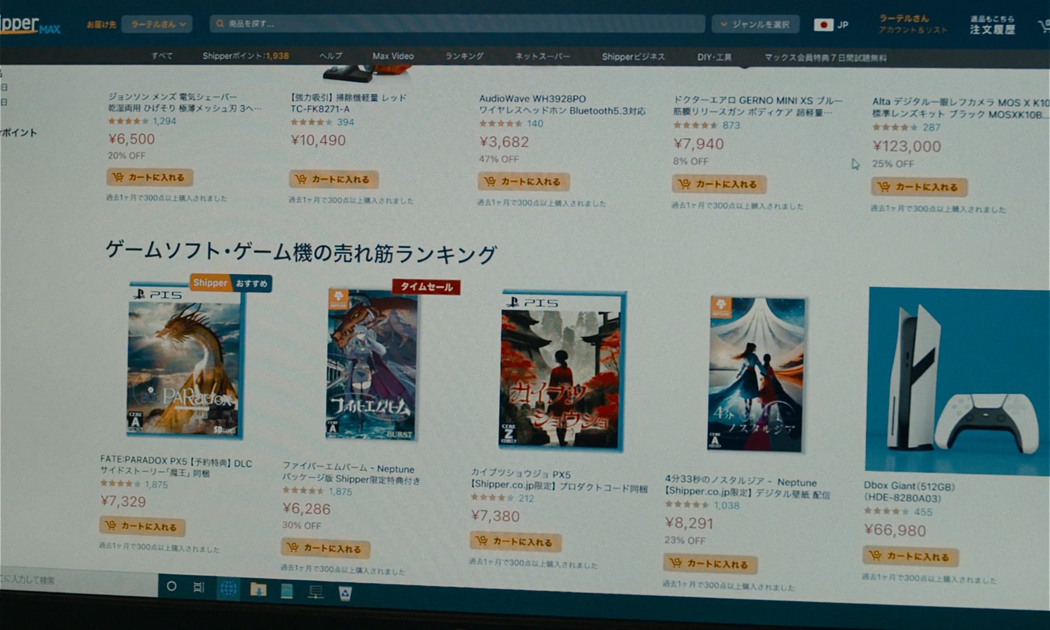This screenshot has width=1050, height=630.
Task: Open the recycle bin taskbar icon
Action: (x=345, y=594)
